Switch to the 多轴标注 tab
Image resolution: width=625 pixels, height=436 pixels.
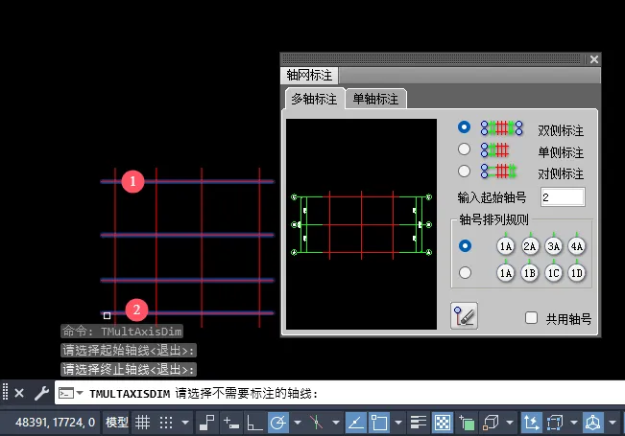coord(314,99)
